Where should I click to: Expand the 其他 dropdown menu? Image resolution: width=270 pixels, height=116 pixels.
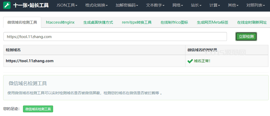click(233, 6)
